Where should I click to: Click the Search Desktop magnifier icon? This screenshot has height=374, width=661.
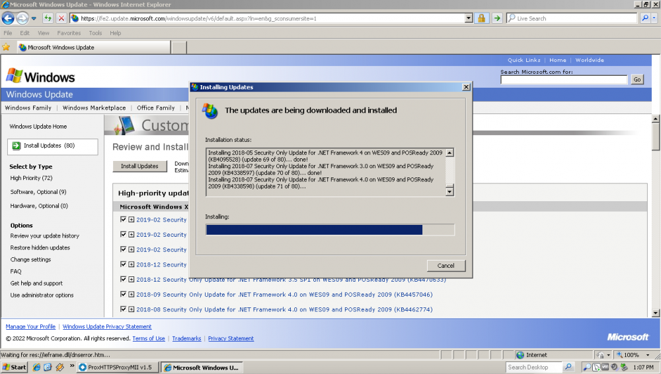(x=568, y=367)
